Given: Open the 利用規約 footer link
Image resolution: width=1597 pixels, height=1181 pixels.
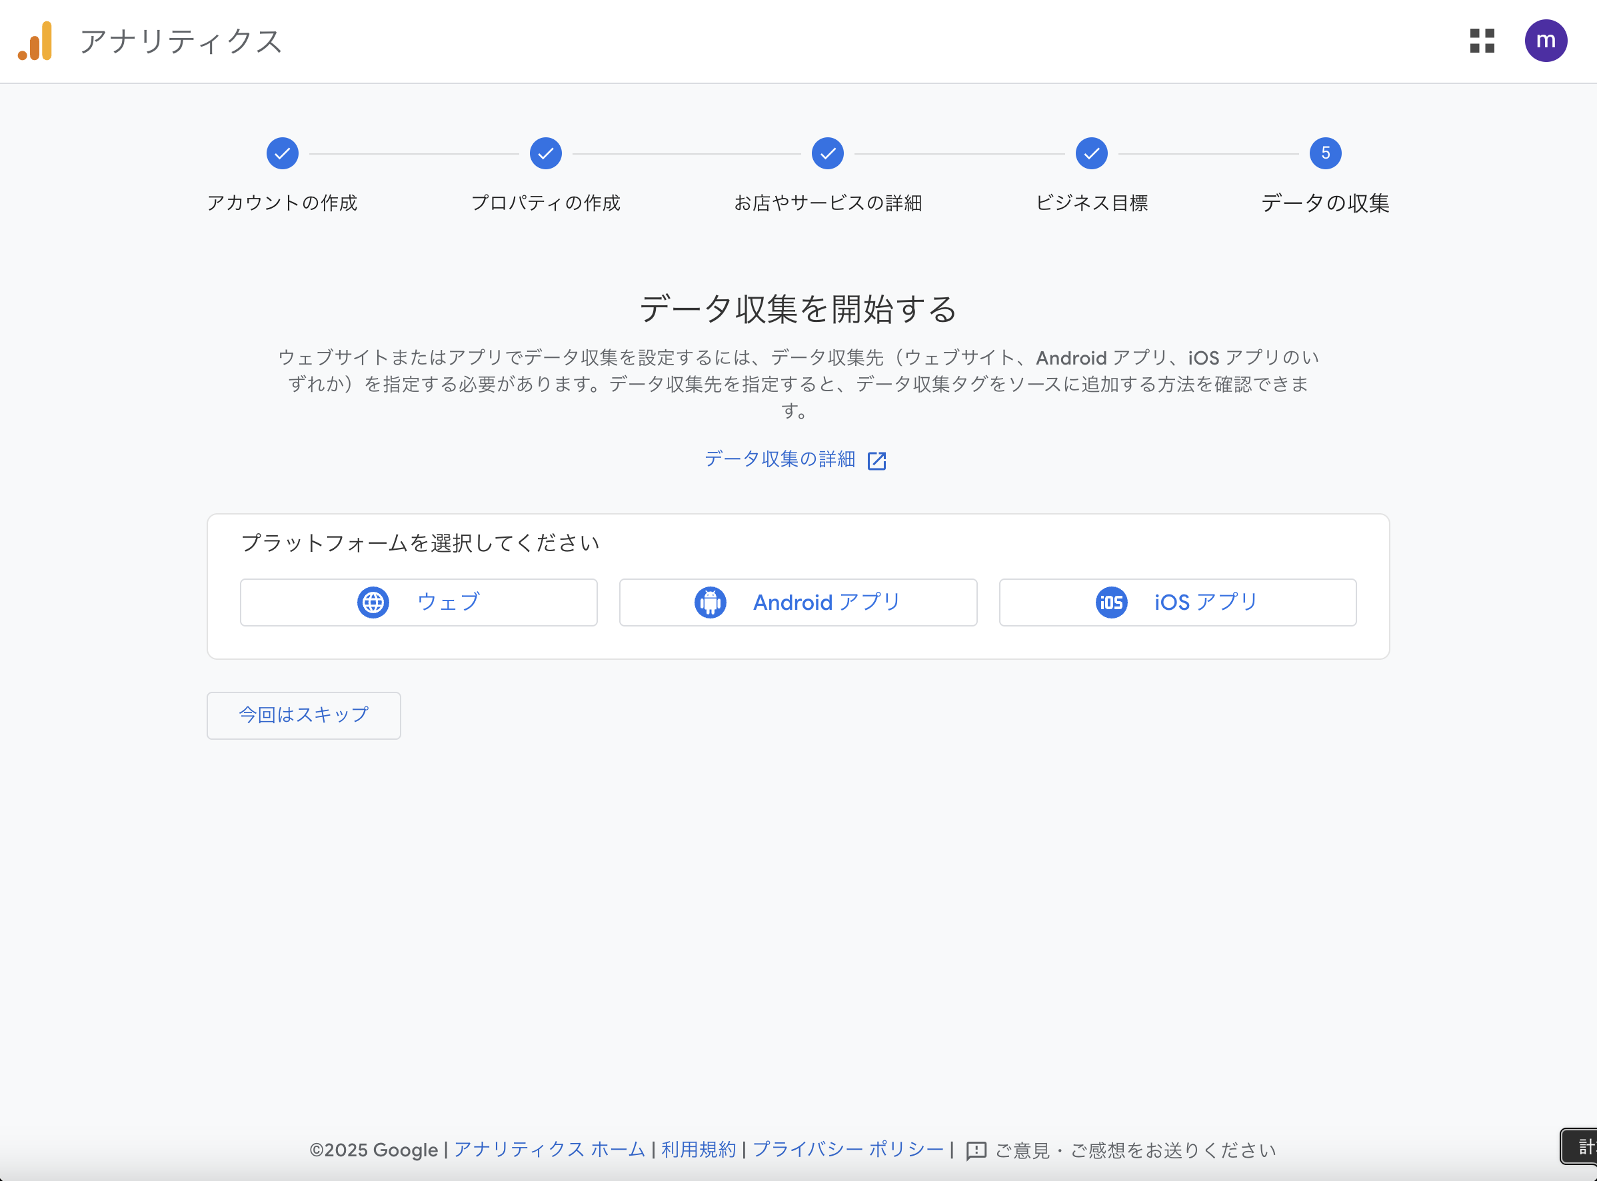Looking at the screenshot, I should coord(699,1150).
